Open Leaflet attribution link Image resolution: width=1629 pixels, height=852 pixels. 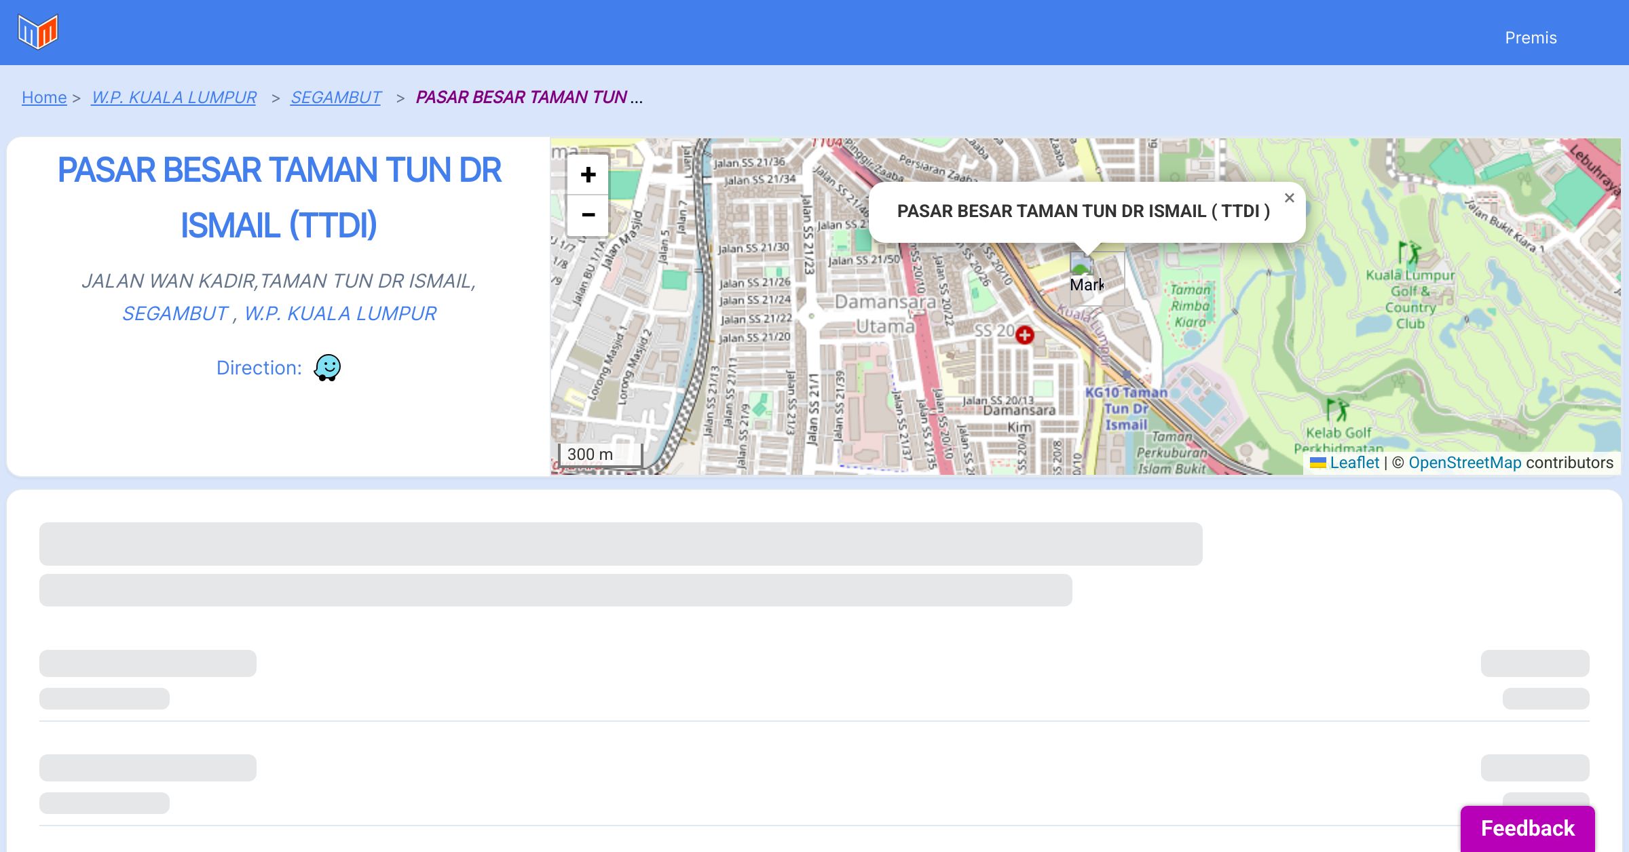1354,463
